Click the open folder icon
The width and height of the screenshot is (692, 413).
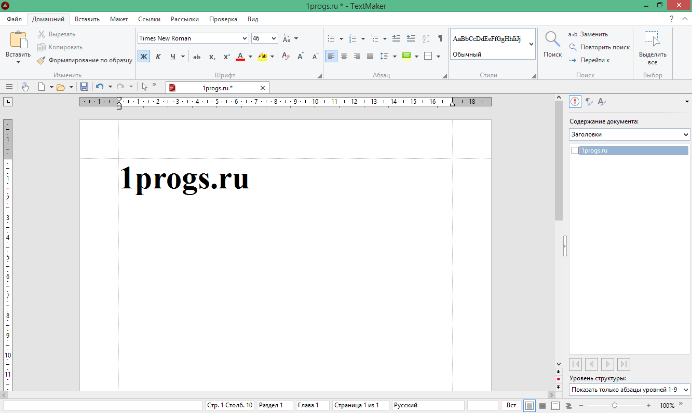61,87
